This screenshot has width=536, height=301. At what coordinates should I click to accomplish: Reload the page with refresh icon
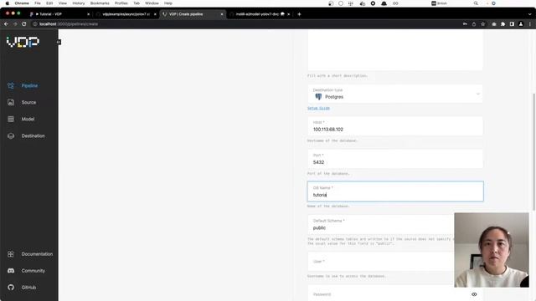coord(24,24)
